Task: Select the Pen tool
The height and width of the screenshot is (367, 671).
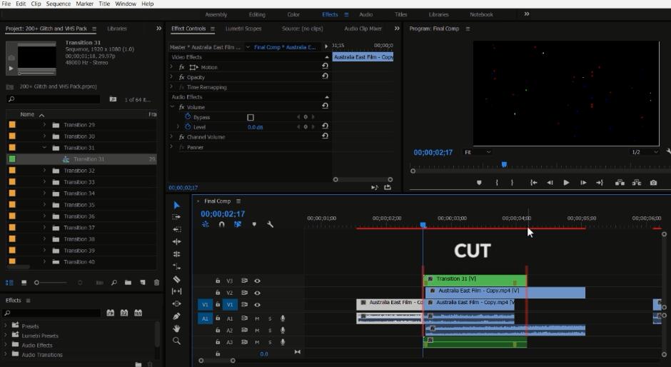Action: 177,316
